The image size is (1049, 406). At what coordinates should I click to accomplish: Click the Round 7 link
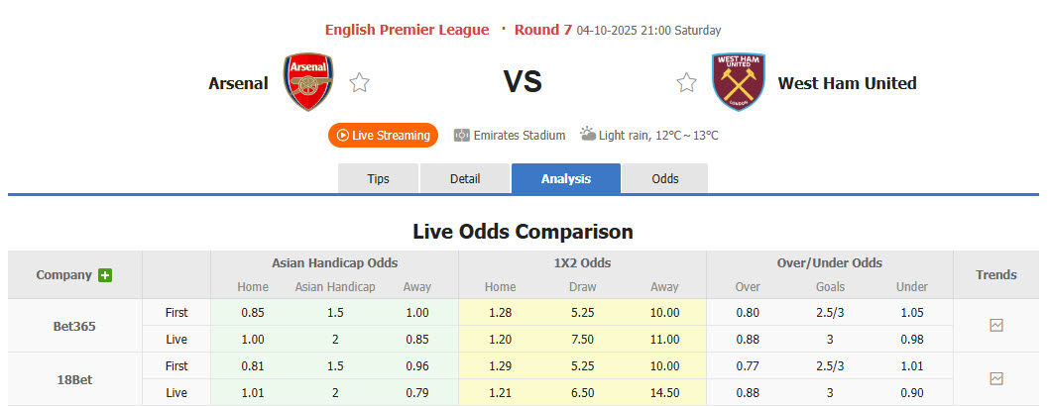(x=542, y=30)
